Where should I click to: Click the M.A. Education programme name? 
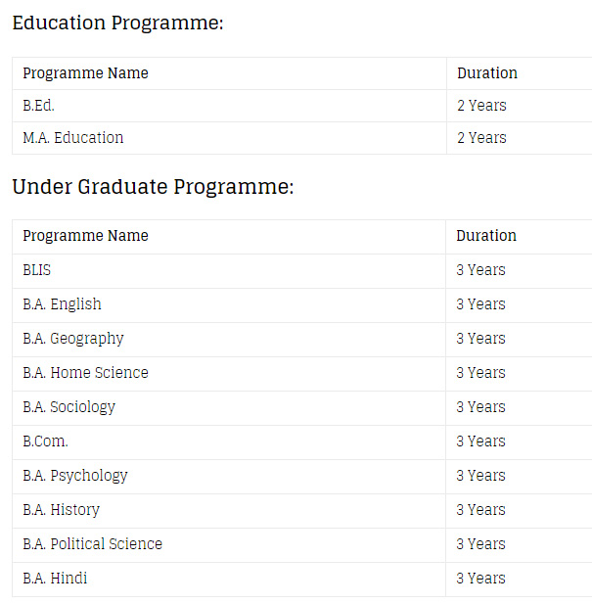click(73, 138)
